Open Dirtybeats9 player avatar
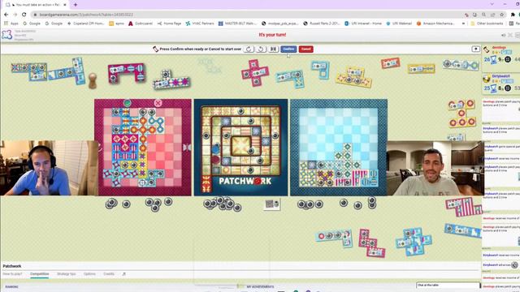This screenshot has height=292, width=520. click(487, 79)
